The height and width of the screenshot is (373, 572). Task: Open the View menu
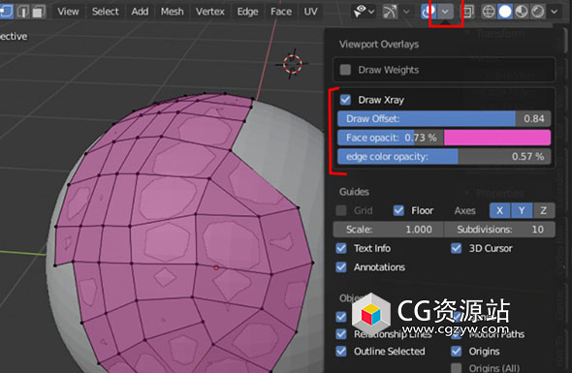pyautogui.click(x=68, y=12)
